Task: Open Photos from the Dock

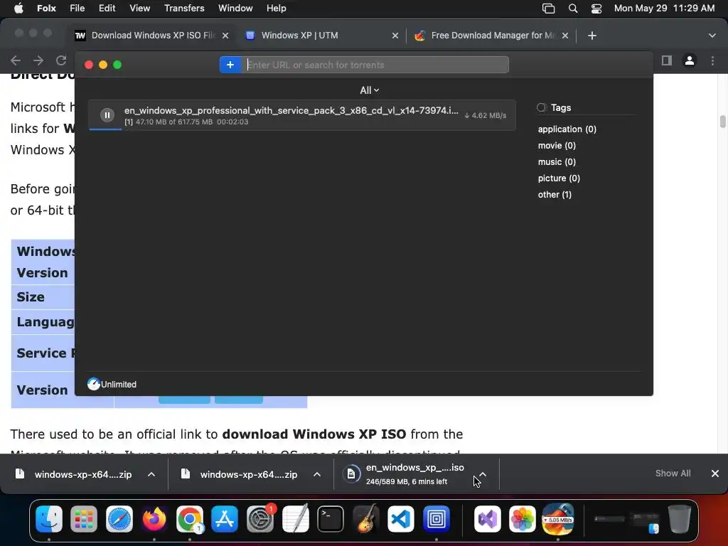Action: (523, 518)
